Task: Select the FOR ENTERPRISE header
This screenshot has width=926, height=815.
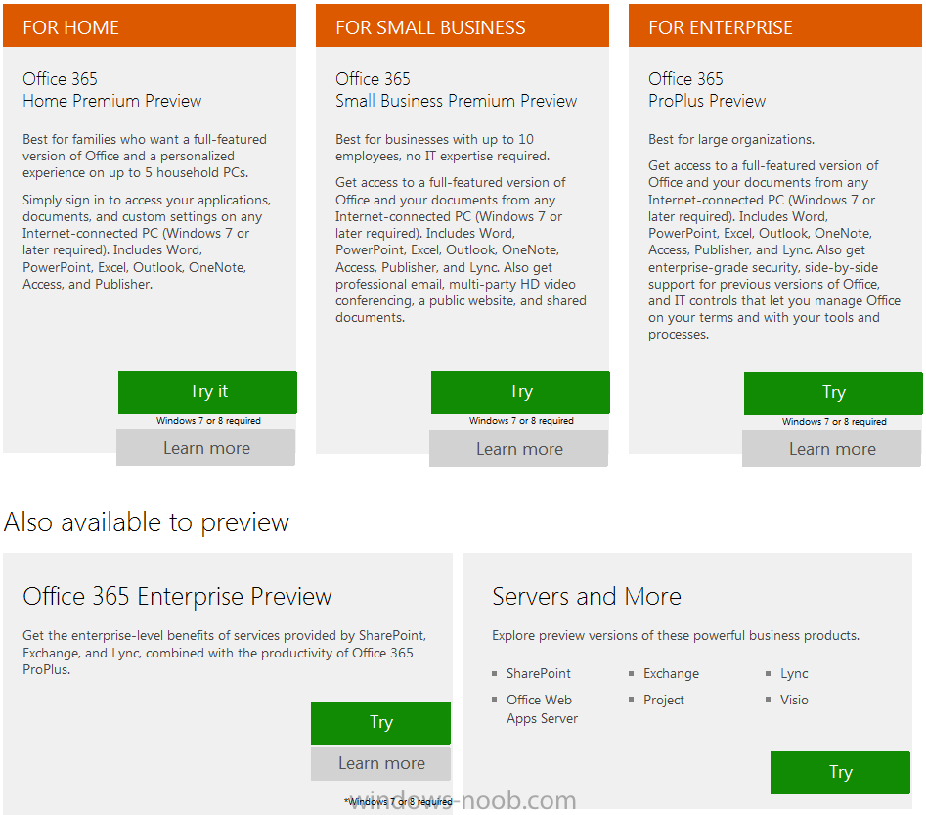Action: pyautogui.click(x=775, y=26)
